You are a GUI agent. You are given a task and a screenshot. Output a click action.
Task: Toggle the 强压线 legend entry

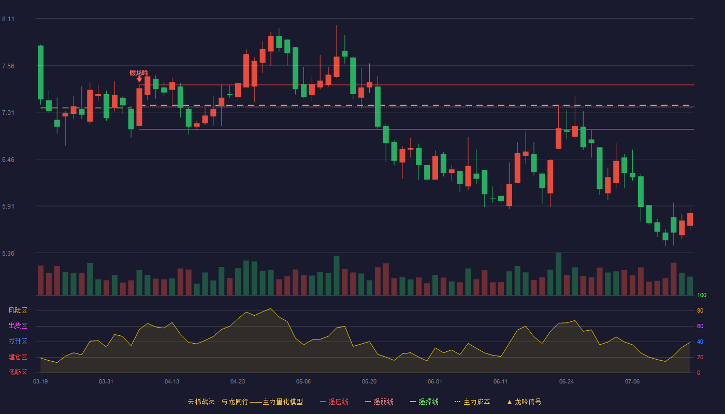(x=334, y=402)
